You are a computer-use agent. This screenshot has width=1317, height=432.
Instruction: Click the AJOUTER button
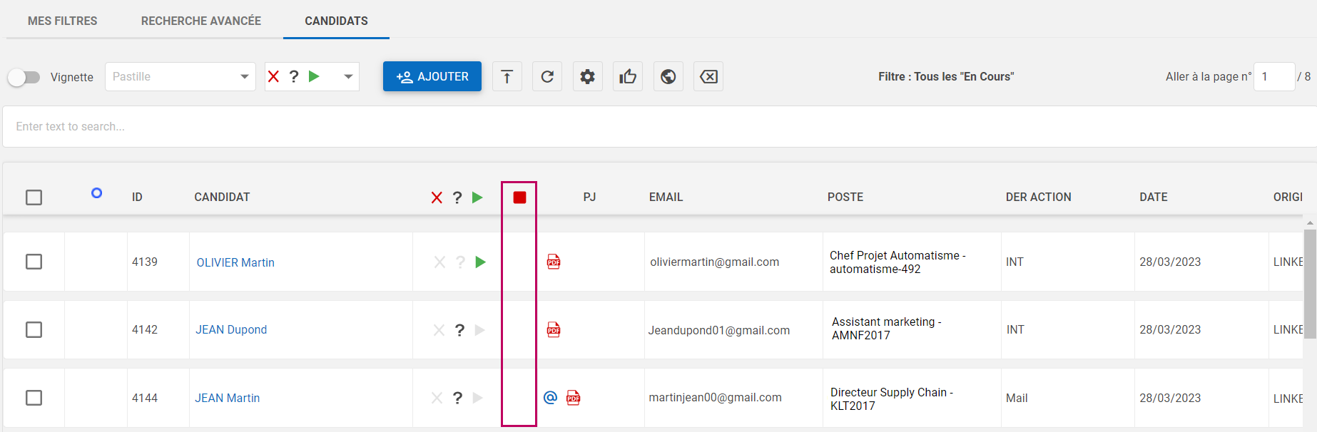click(x=432, y=76)
